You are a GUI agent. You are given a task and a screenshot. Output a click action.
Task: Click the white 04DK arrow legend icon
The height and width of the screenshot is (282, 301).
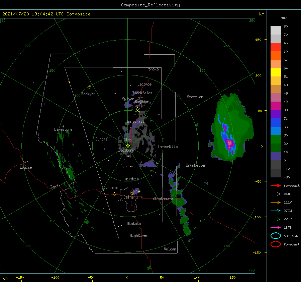pos(276,194)
